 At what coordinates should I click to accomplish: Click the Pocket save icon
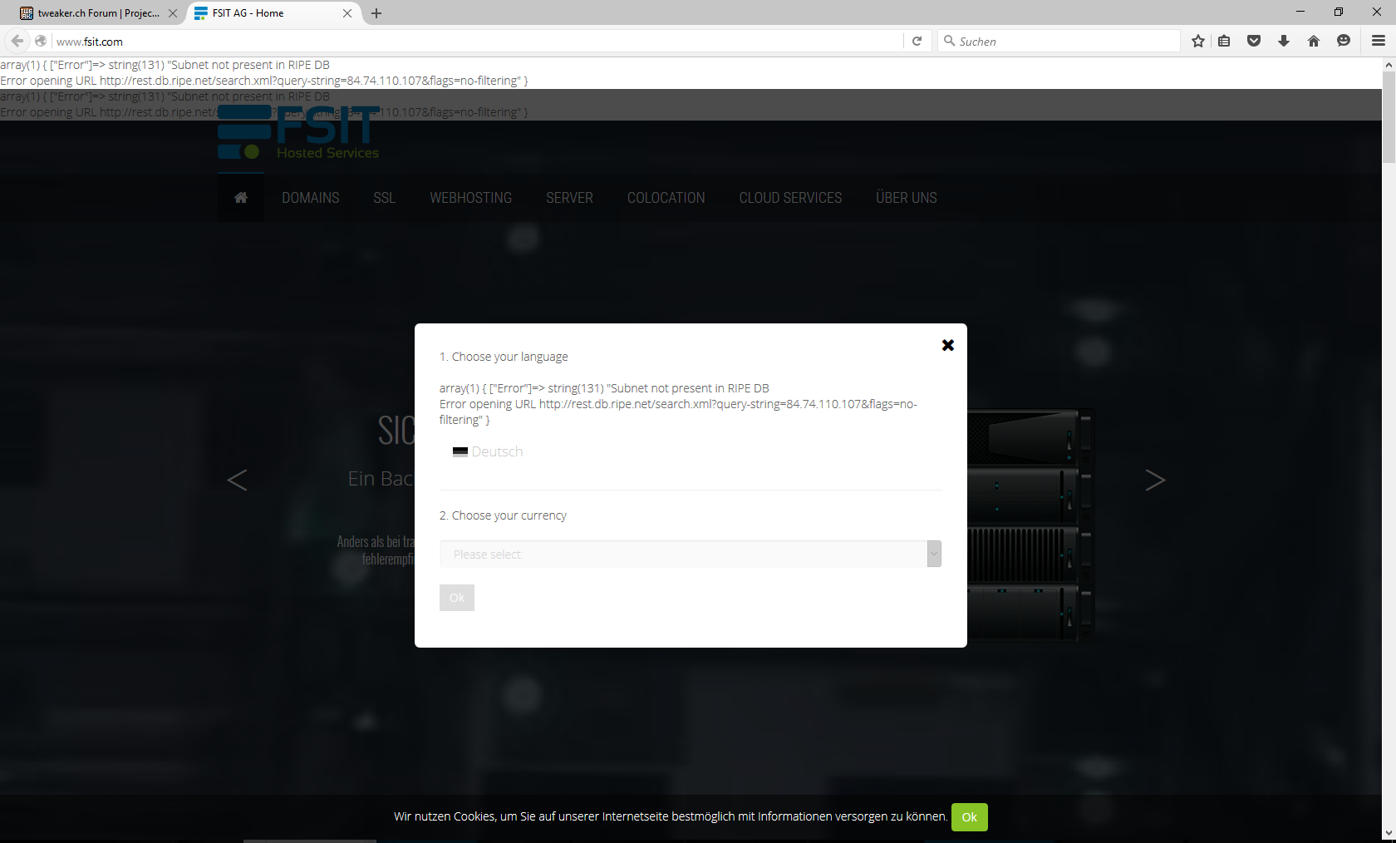(1254, 42)
